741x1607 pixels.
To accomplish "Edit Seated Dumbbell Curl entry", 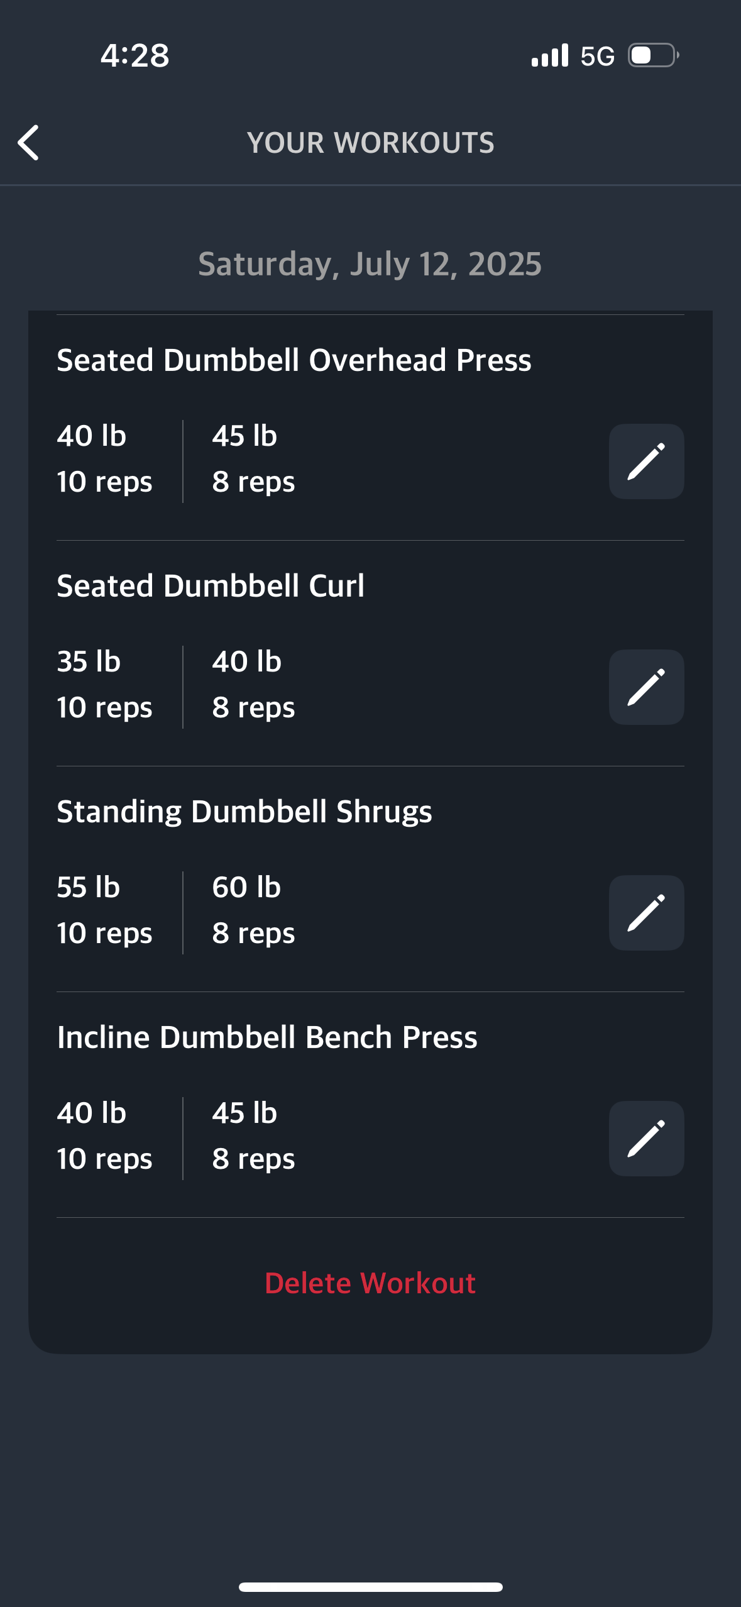I will pos(646,687).
